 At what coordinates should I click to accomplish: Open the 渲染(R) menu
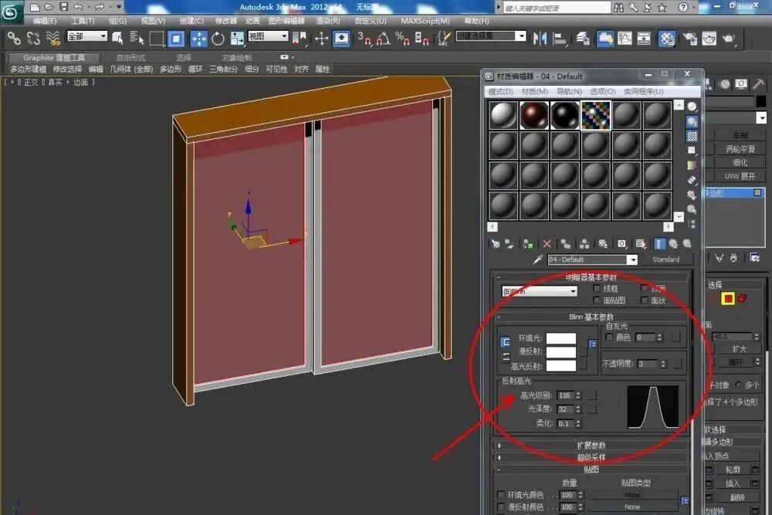click(327, 21)
